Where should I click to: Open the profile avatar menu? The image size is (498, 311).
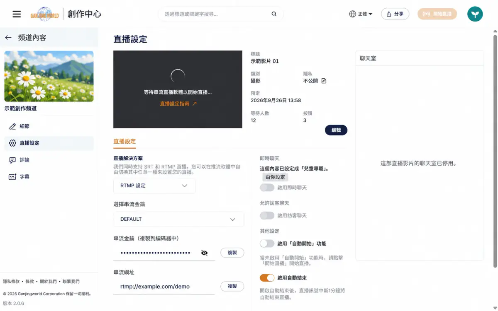[475, 14]
